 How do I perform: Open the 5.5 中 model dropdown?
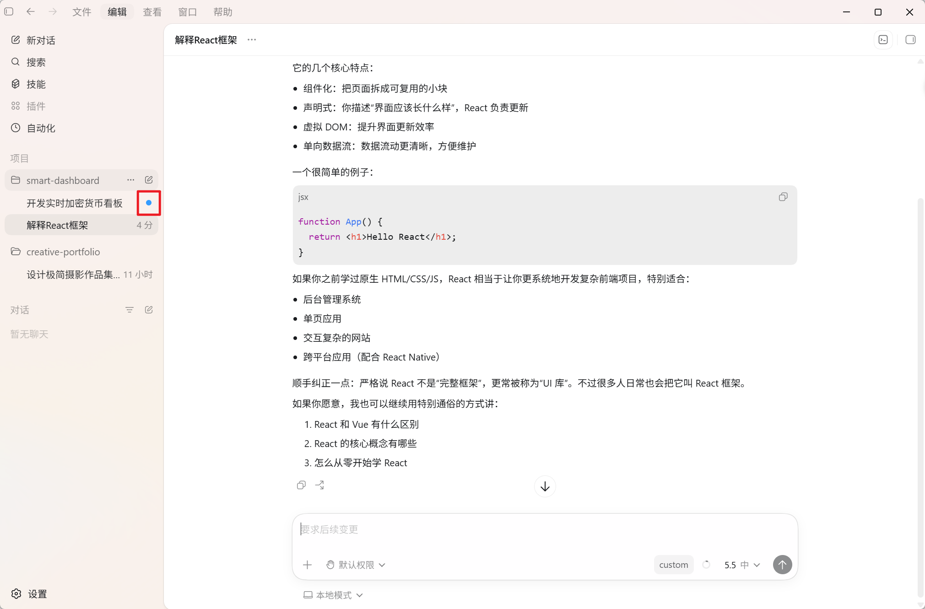[742, 565]
